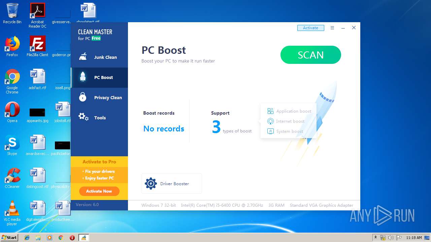Click the network tray icon
The height and width of the screenshot is (242, 431).
point(383,238)
